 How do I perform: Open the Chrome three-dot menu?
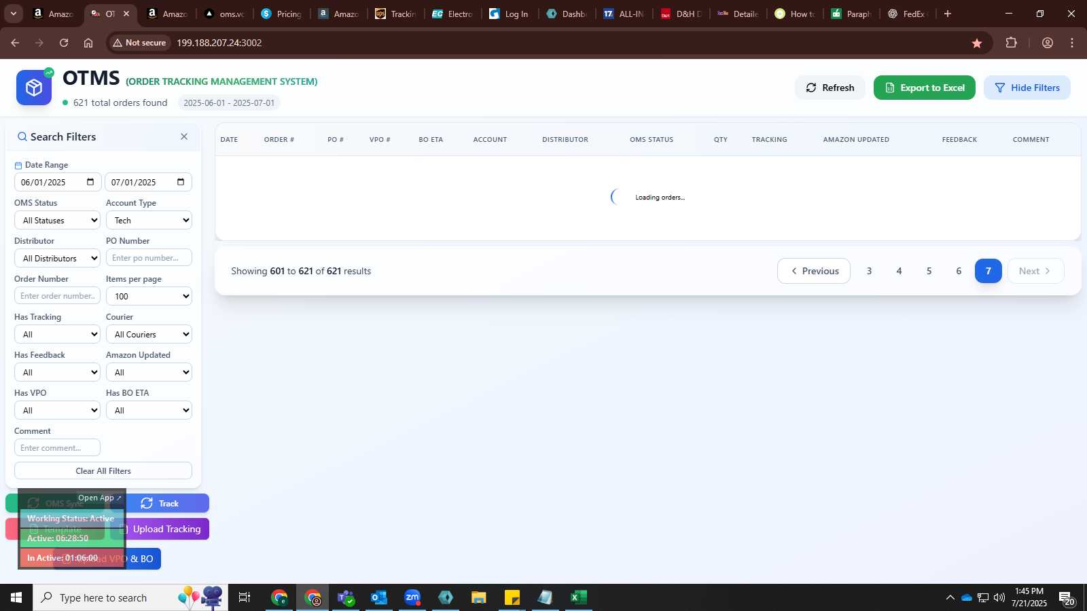coord(1072,43)
